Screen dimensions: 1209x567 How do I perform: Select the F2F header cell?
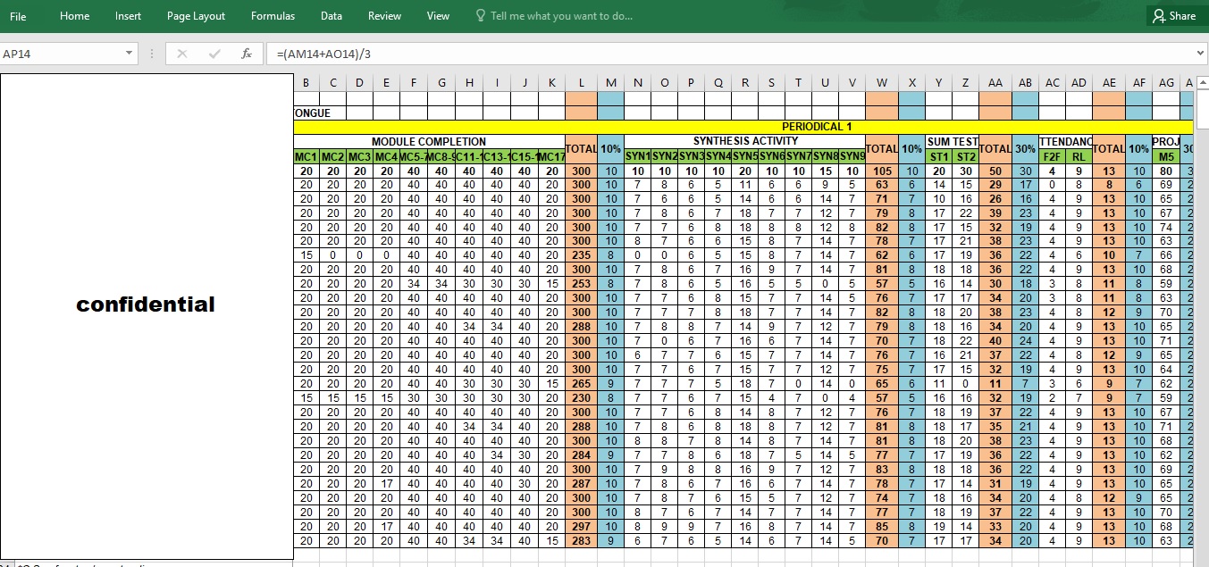(x=1053, y=156)
